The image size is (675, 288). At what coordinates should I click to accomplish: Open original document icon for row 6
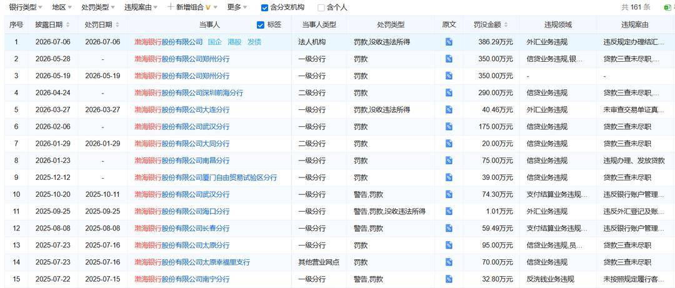click(x=449, y=127)
